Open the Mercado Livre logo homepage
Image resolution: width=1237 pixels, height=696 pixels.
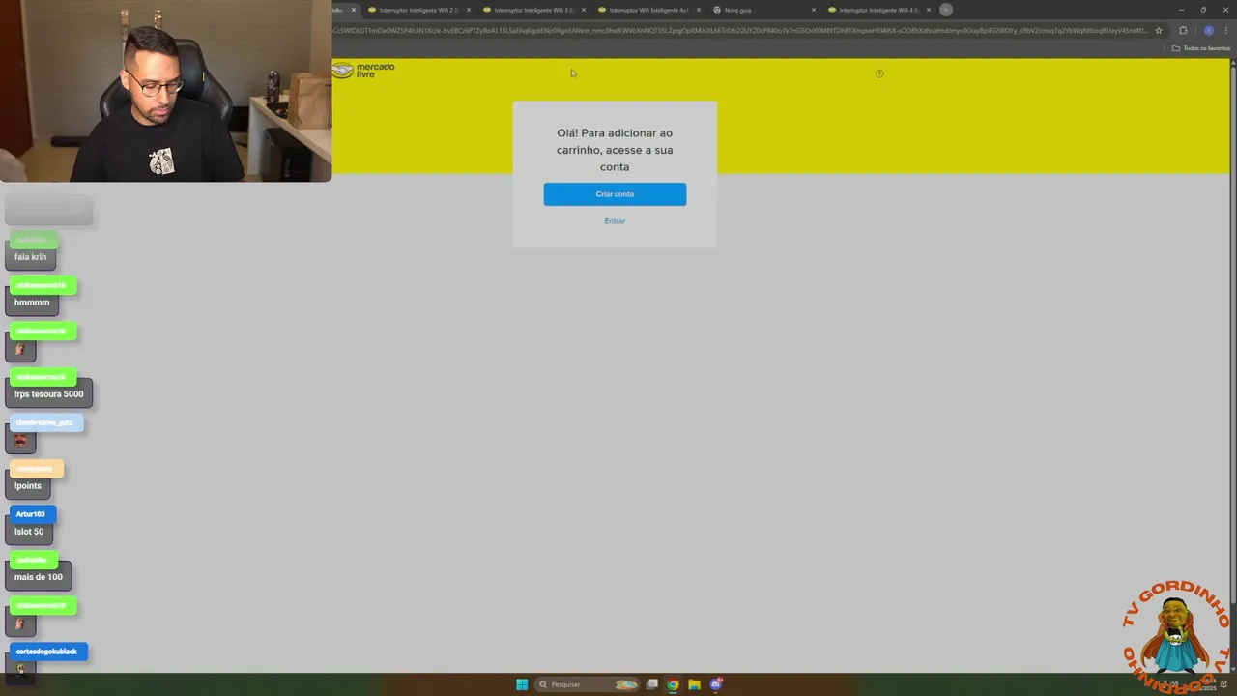pyautogui.click(x=363, y=71)
